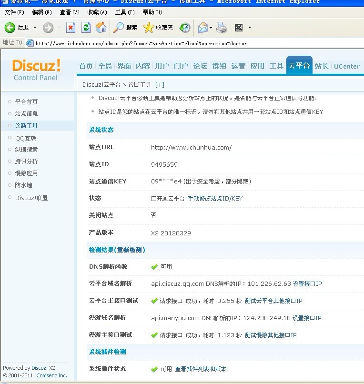Open the 查看(V) menu
The image size is (364, 384).
70,12
